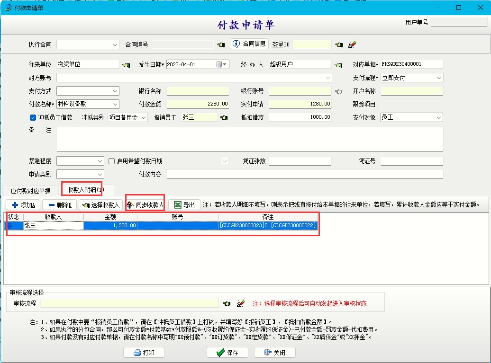Click the lookup hand icon after 签呈ID field
The image size is (491, 363).
[338, 44]
